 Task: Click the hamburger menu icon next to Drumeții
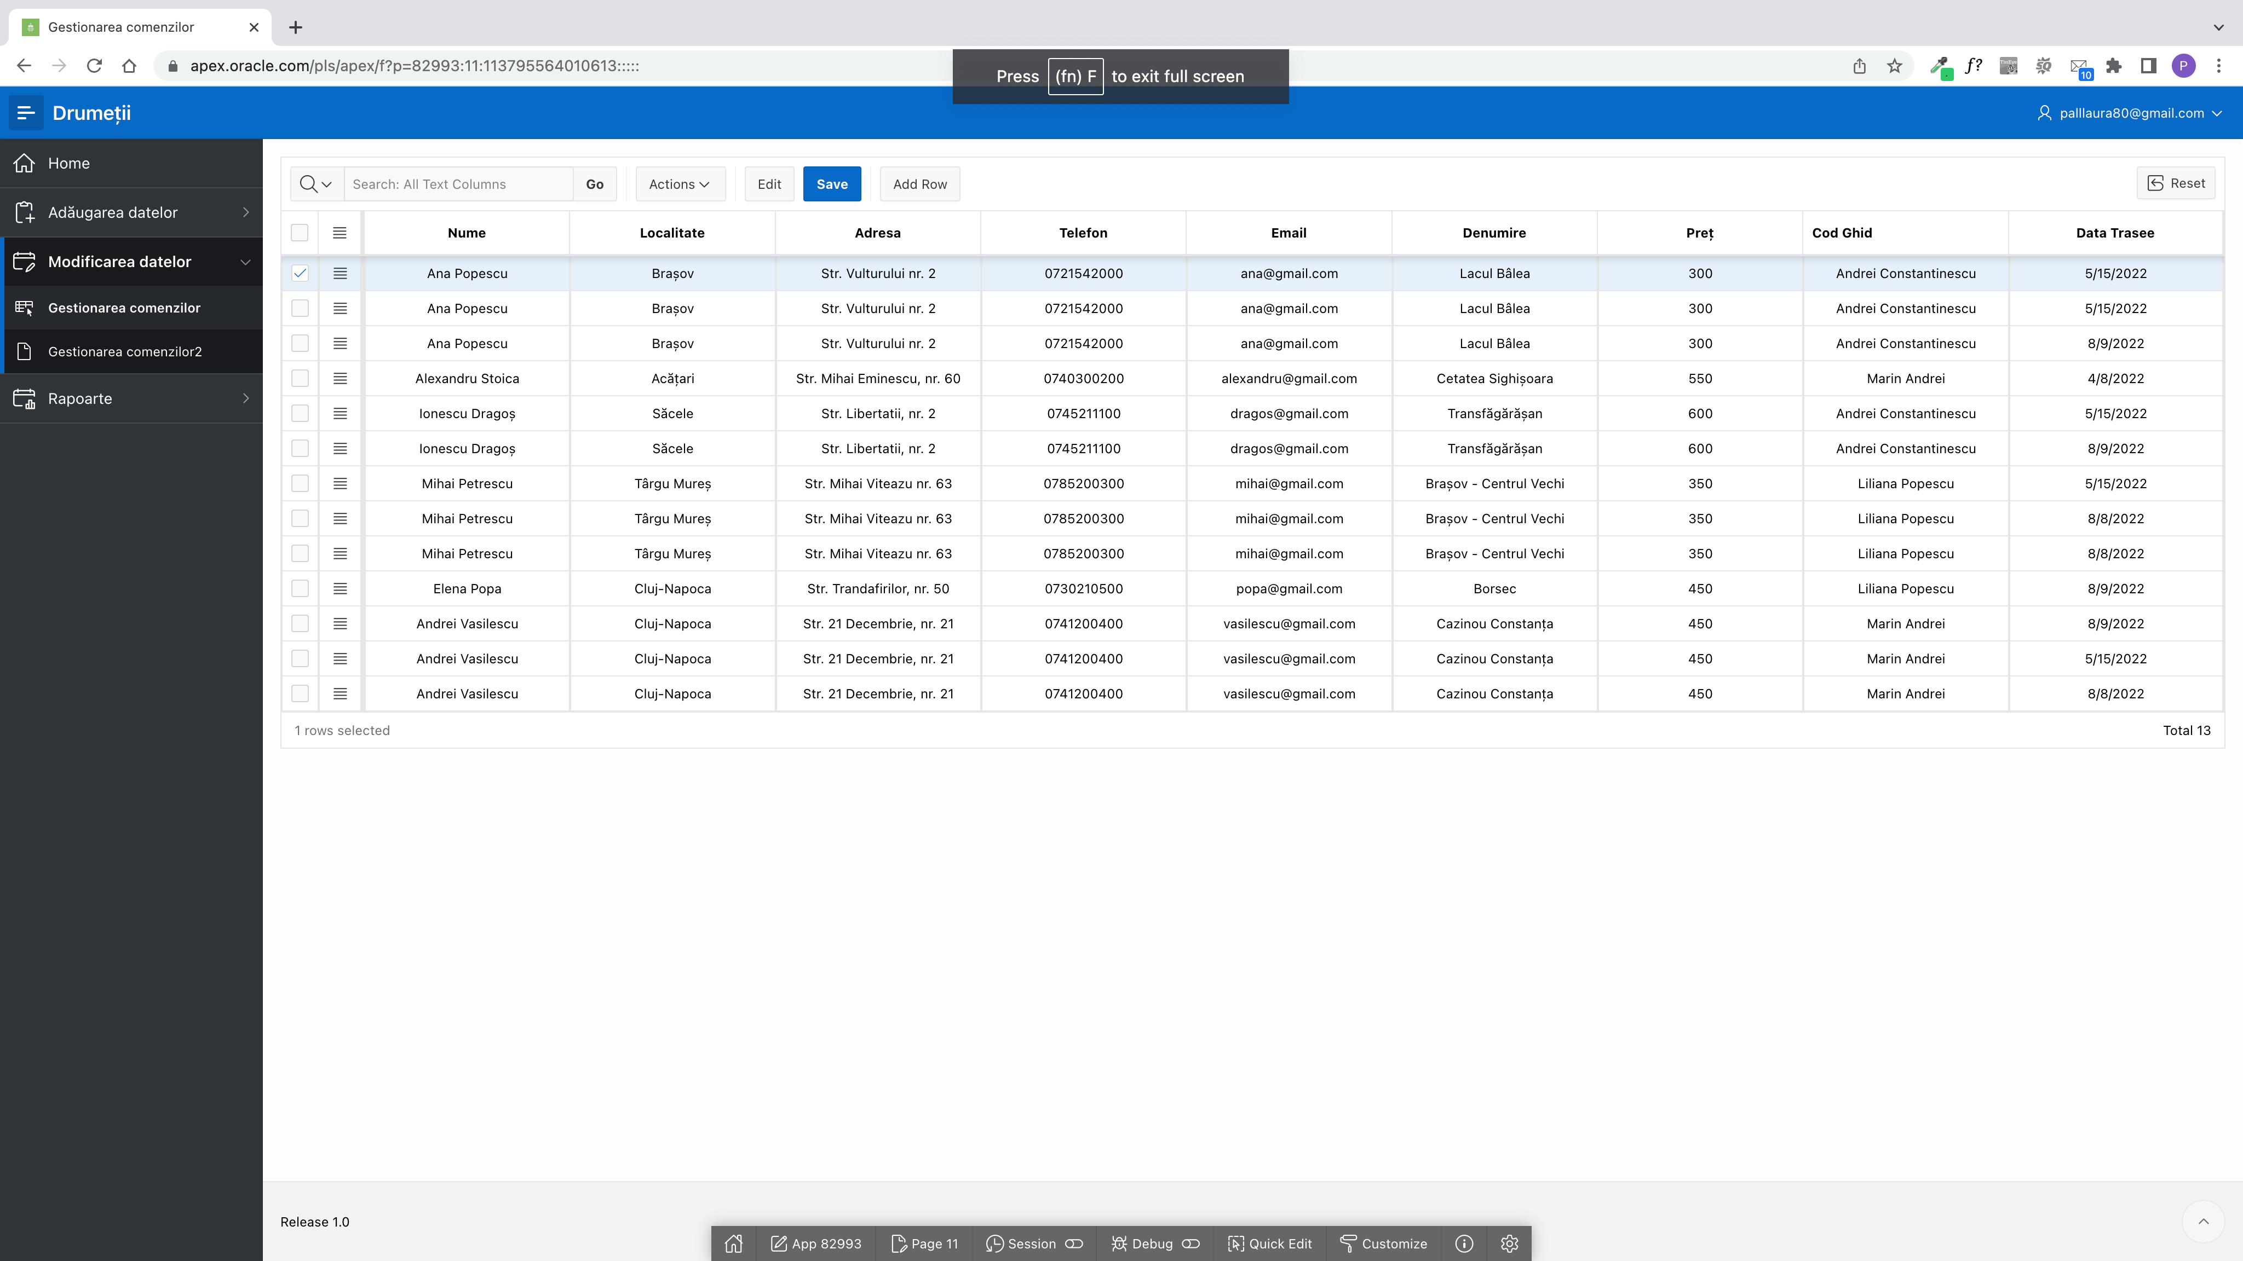tap(25, 113)
